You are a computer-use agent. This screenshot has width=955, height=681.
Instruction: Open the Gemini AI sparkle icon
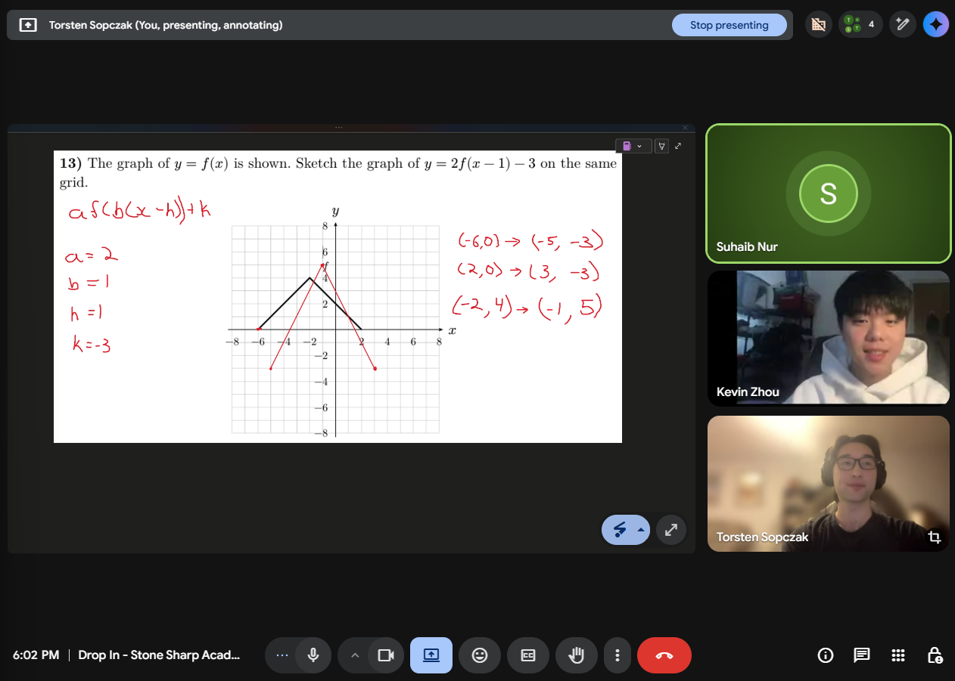coord(936,24)
